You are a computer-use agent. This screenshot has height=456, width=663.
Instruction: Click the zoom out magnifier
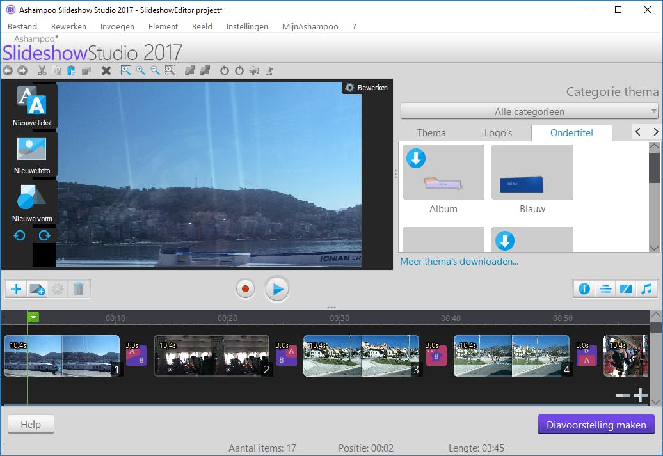[156, 70]
